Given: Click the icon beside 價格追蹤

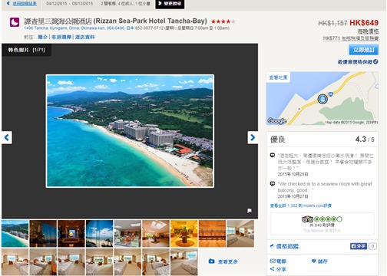Looking at the screenshot, I should (273, 246).
